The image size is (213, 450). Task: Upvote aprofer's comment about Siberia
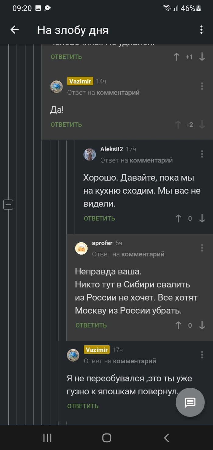[x=178, y=325]
